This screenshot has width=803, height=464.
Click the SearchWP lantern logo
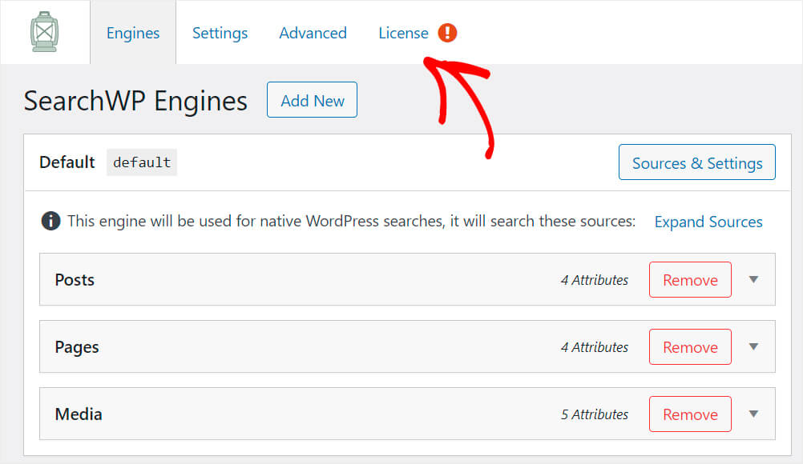[45, 32]
